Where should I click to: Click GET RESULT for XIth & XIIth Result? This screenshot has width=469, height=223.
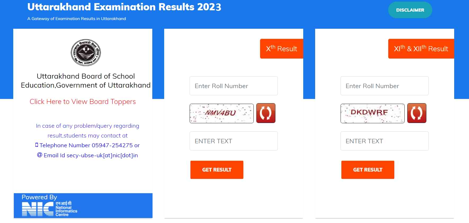[x=368, y=170]
